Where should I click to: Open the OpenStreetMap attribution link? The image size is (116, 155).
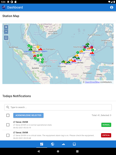click(x=92, y=82)
